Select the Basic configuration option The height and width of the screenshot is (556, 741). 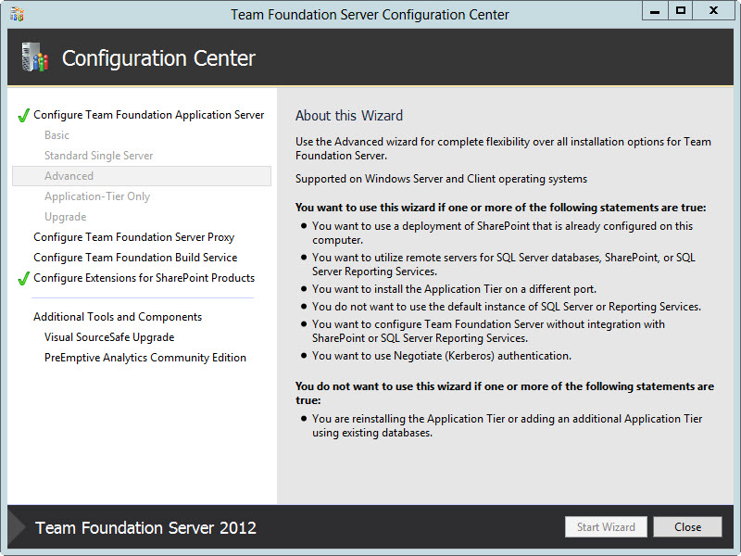pyautogui.click(x=57, y=134)
